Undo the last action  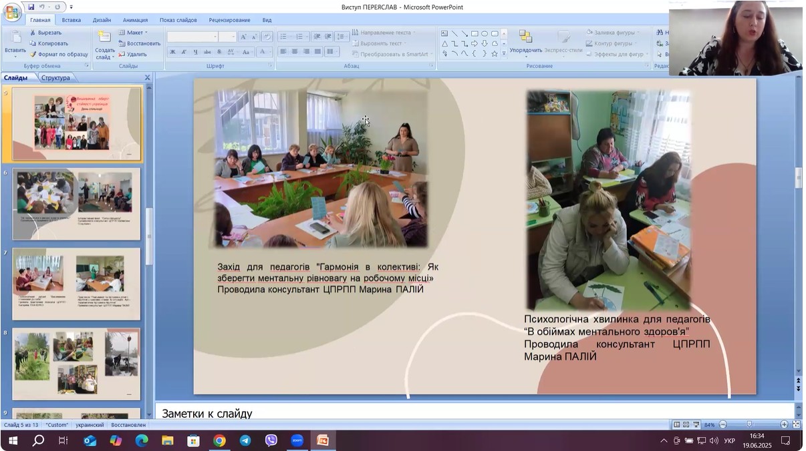coord(41,7)
